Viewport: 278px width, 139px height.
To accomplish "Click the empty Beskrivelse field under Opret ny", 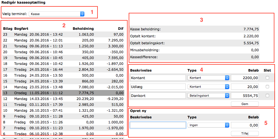I will click(x=158, y=125).
